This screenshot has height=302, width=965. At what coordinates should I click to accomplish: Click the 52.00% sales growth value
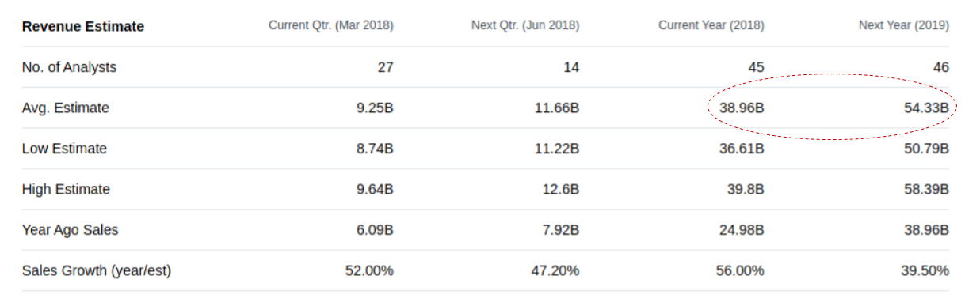370,271
